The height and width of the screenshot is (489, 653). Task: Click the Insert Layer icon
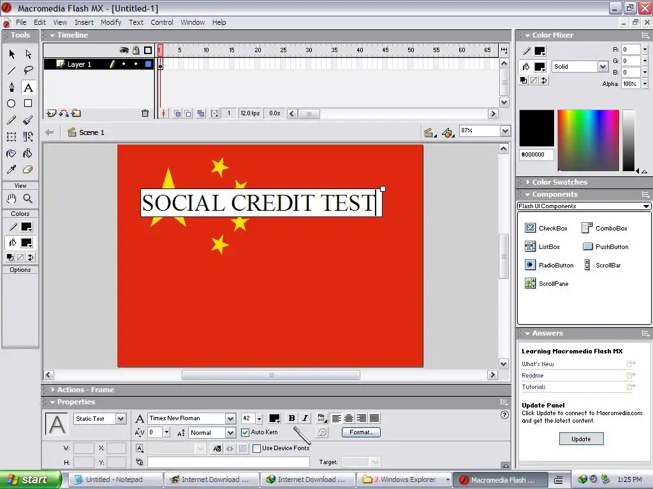point(51,113)
